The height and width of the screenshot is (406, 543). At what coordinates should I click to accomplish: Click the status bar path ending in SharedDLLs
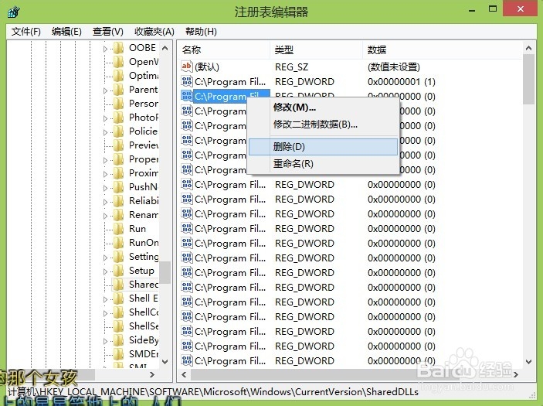[x=213, y=392]
